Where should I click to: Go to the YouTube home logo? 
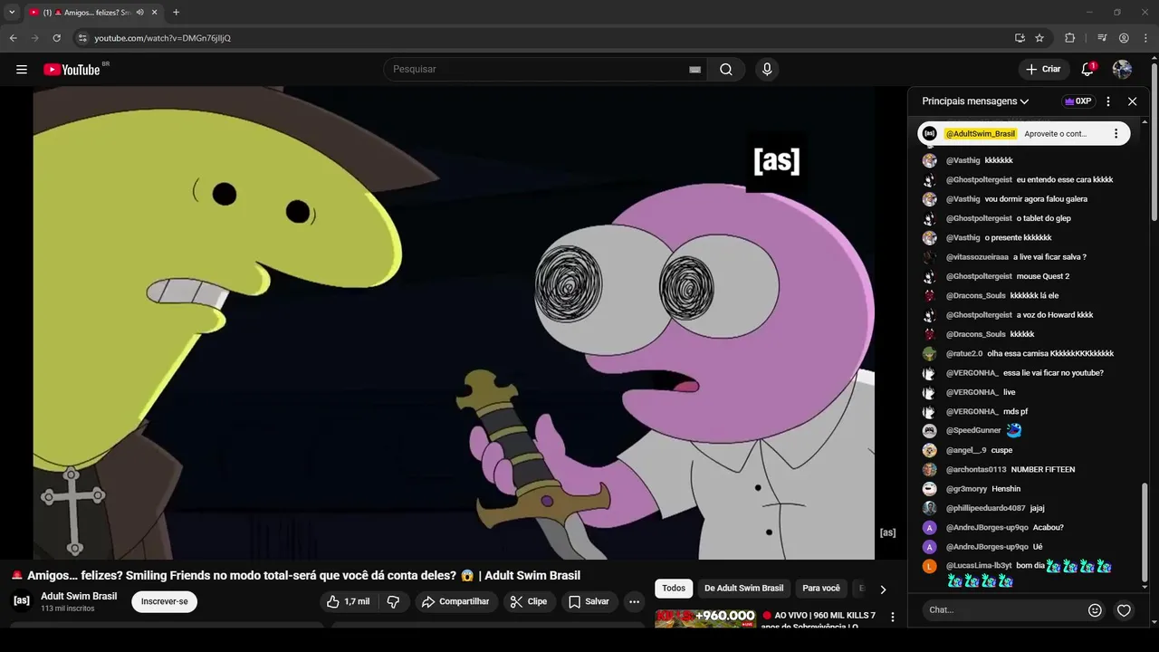coord(72,70)
